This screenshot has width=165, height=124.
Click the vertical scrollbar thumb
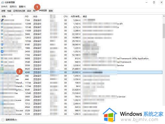pos(164,31)
